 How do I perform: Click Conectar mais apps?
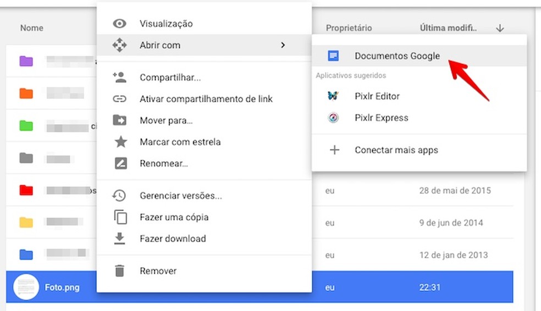click(x=396, y=150)
